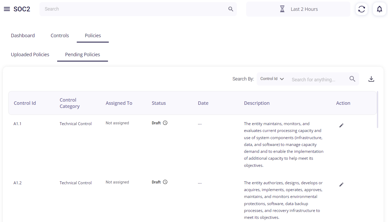Click the SOC2 title text
Viewport: 388px width, 222px height.
click(x=22, y=9)
